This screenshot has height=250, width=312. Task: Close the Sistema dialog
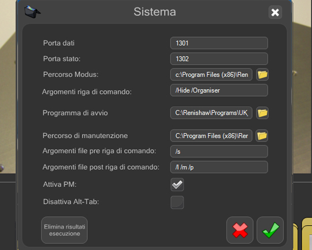pyautogui.click(x=275, y=12)
